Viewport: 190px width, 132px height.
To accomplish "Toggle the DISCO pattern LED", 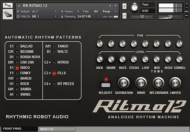I will (x=17, y=68).
